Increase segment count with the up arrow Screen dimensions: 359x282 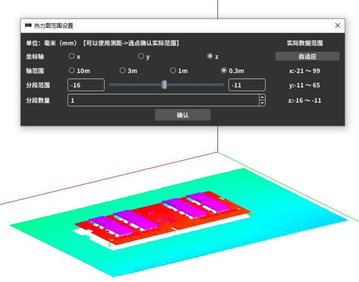coord(262,98)
